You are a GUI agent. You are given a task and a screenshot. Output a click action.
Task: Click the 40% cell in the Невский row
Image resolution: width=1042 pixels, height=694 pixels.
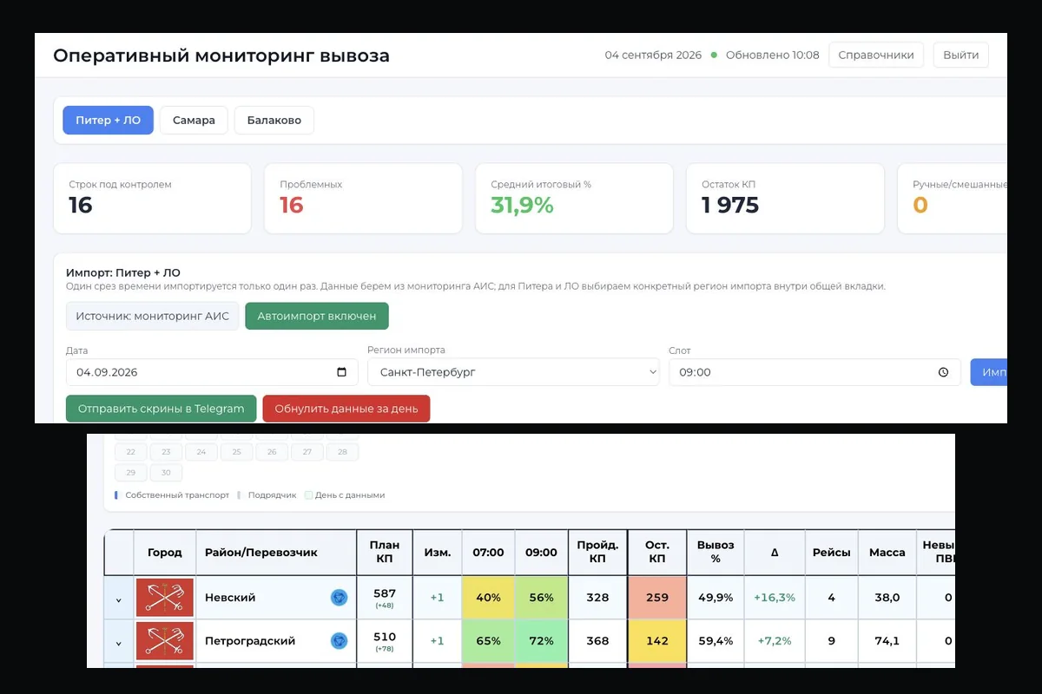pyautogui.click(x=488, y=597)
